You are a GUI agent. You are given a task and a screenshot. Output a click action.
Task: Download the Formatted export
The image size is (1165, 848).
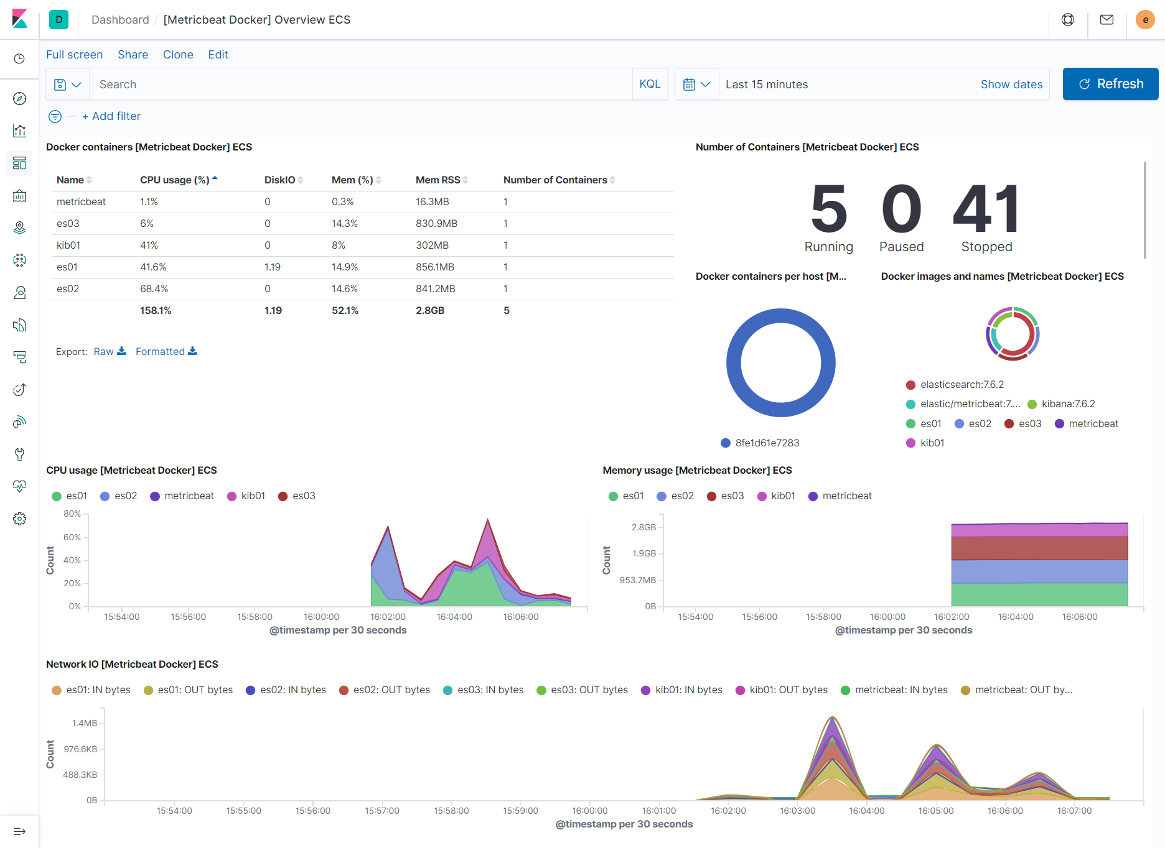pos(166,351)
